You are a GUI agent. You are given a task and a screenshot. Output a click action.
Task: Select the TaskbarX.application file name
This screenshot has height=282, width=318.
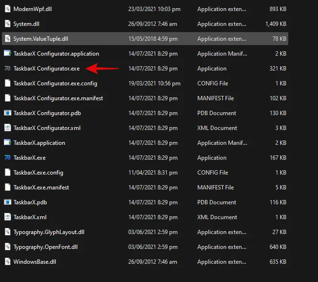coord(39,143)
